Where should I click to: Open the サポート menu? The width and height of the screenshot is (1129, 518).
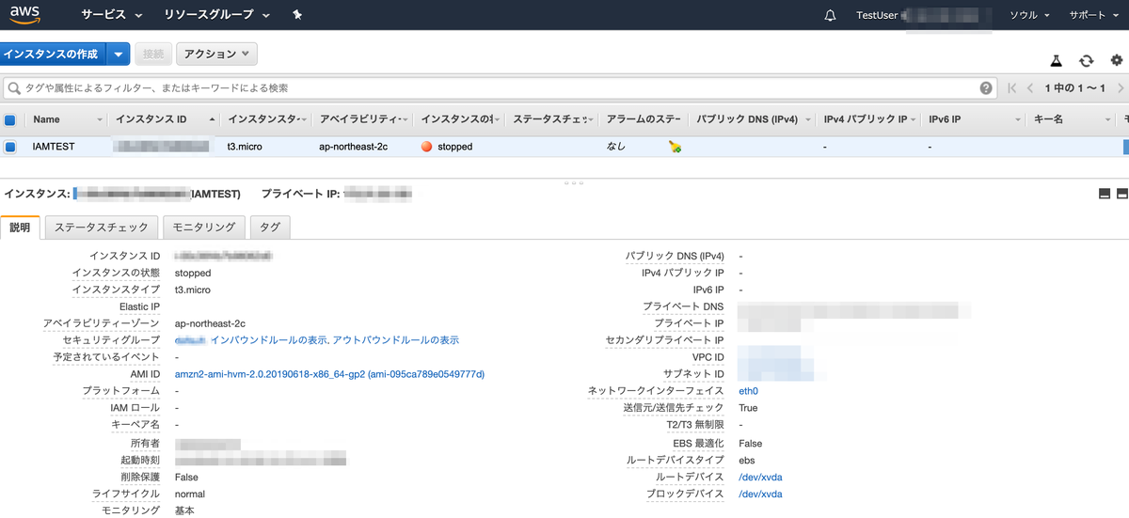point(1093,15)
